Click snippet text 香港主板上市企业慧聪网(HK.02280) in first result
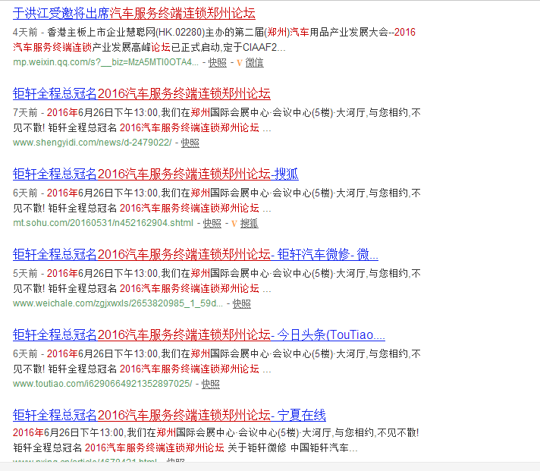The width and height of the screenshot is (540, 471). coord(126,33)
